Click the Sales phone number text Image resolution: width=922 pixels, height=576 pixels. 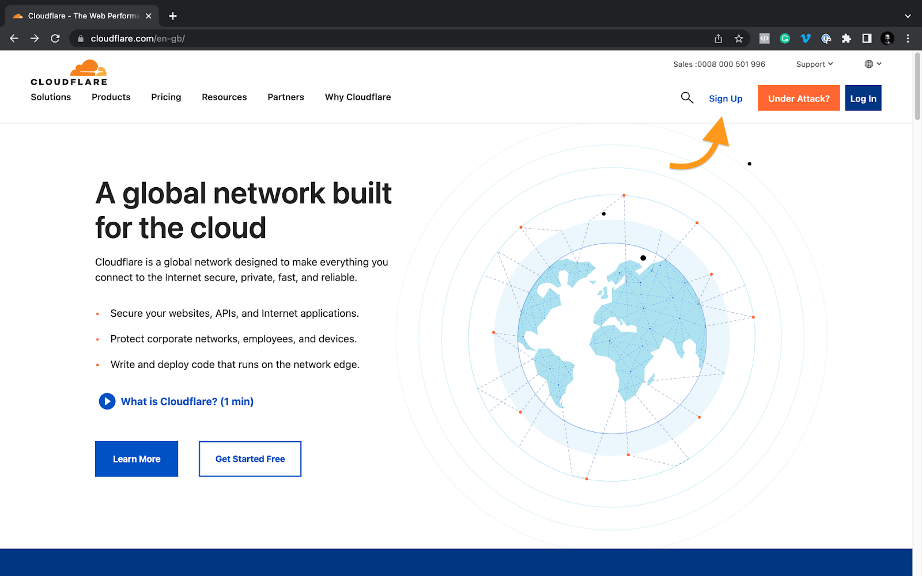click(x=719, y=64)
